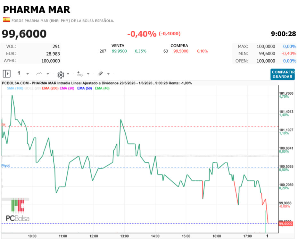Click the current price 99,6000 heading
Screen dimensions: 298x239
(24, 34)
